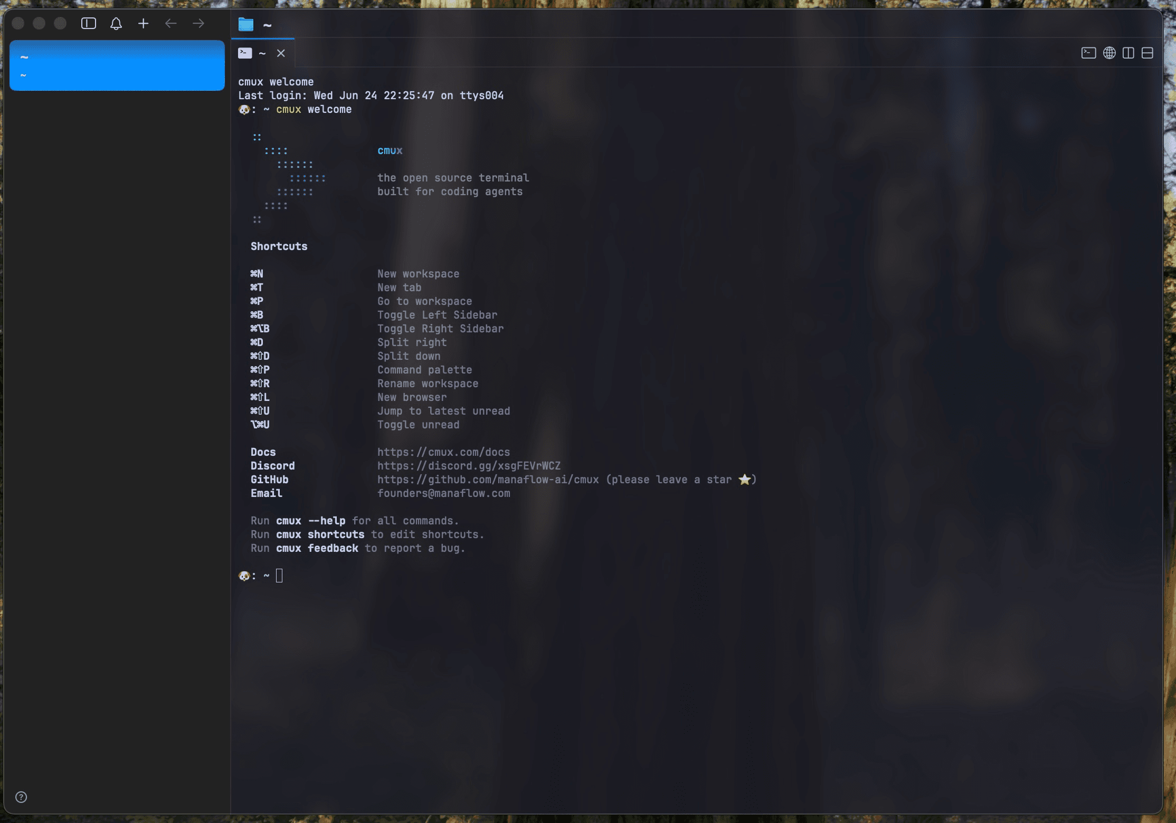Screen dimensions: 1176x823
Task: Click 'Rename workspace' text
Action: pos(428,384)
